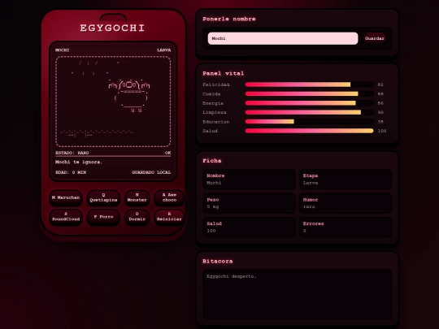Image resolution: width=439 pixels, height=329 pixels.
Task: Focus the name input field containing Mochi
Action: [283, 38]
